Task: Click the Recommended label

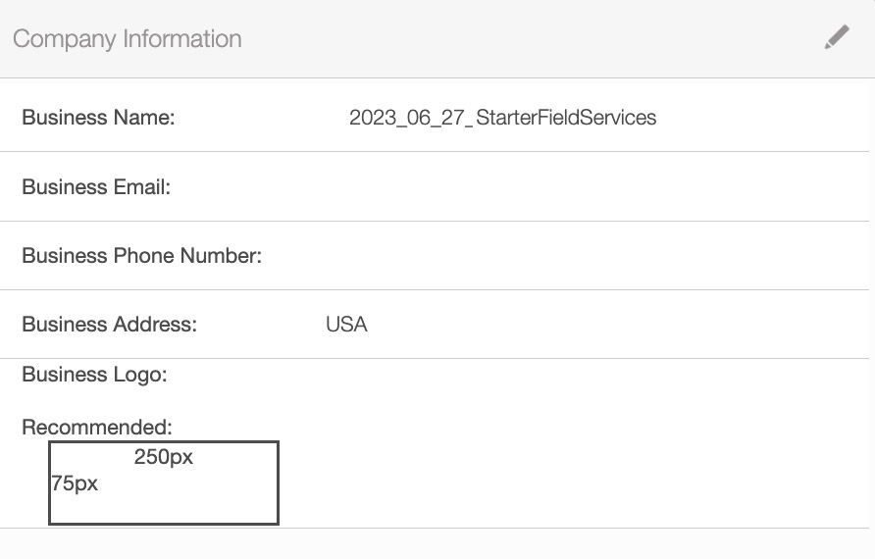Action: click(x=97, y=428)
